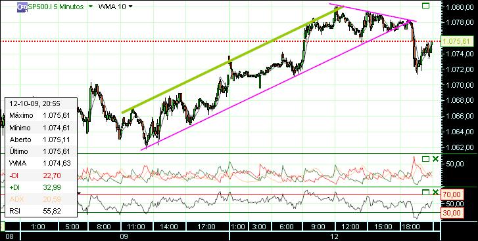
Task: Click the 18:00 time axis label
Action: coord(412,227)
